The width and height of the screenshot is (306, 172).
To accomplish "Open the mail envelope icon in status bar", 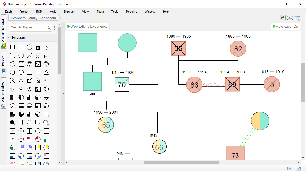I will point(290,168).
